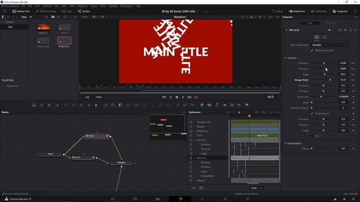Viewport: 360px width, 202px height.
Task: Add an Ellipse mask from the toolbar
Action: coord(153,105)
